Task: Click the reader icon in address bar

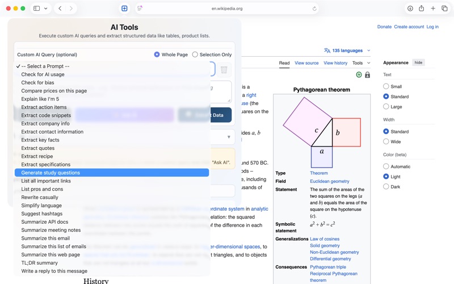Action: (x=140, y=9)
